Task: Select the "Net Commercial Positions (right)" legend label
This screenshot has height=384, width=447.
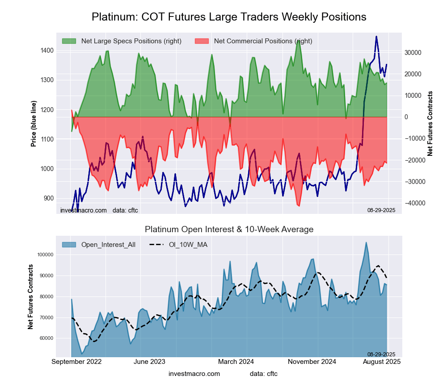Action: pyautogui.click(x=263, y=41)
